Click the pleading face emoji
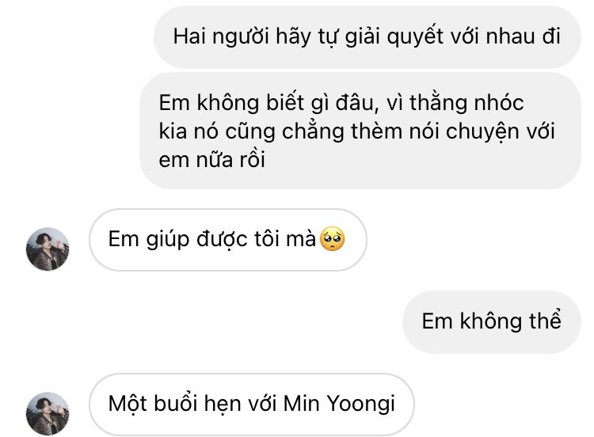The width and height of the screenshot is (594, 437). pyautogui.click(x=332, y=239)
